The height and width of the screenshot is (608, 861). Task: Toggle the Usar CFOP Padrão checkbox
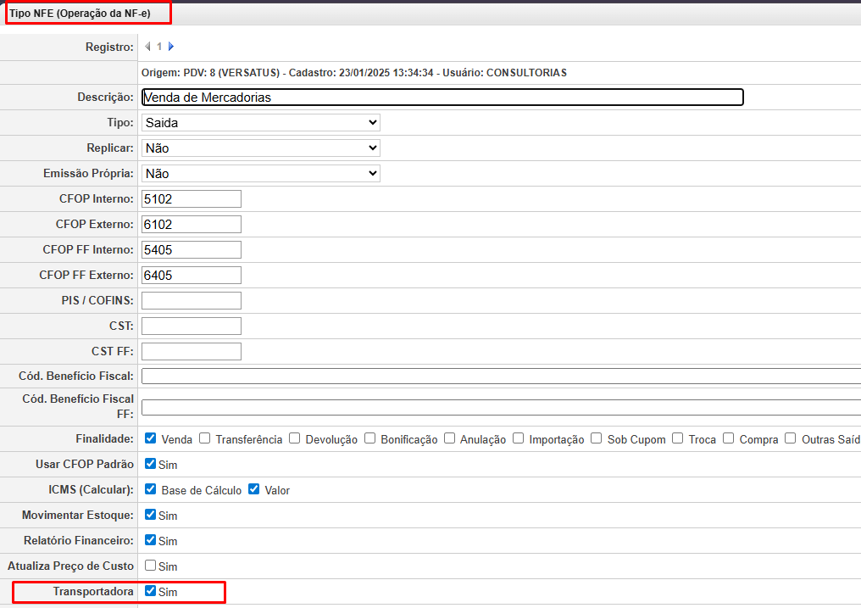click(x=151, y=464)
